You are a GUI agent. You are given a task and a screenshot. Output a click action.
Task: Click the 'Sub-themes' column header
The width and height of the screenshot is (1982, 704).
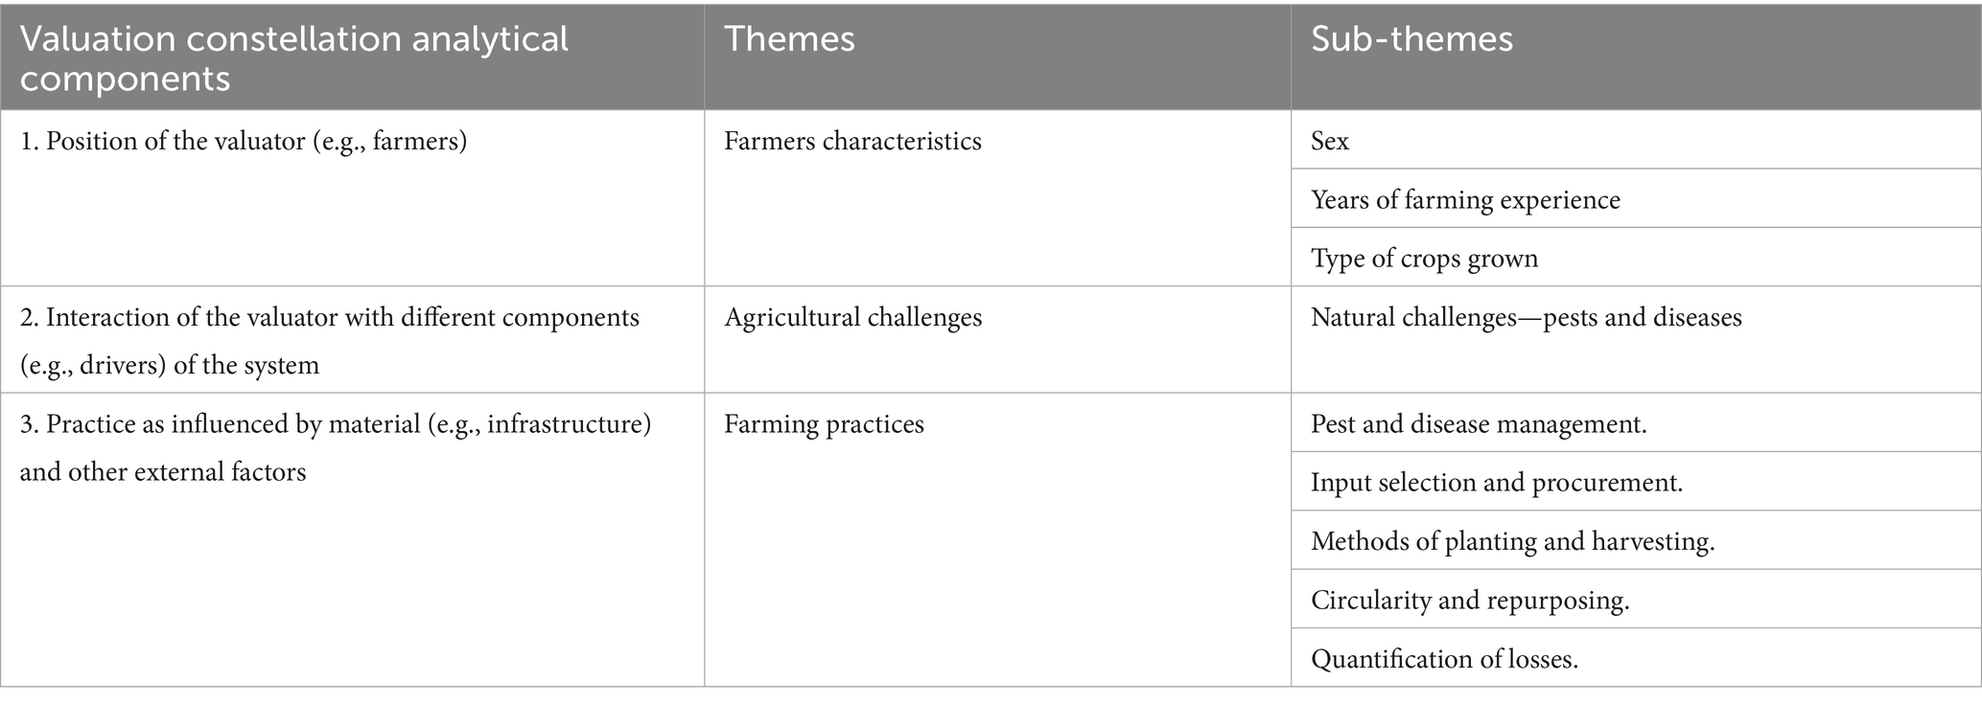click(x=1411, y=39)
